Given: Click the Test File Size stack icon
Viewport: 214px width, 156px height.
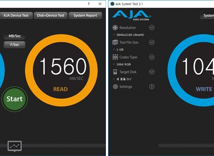Looking at the screenshot, I should point(115,42).
